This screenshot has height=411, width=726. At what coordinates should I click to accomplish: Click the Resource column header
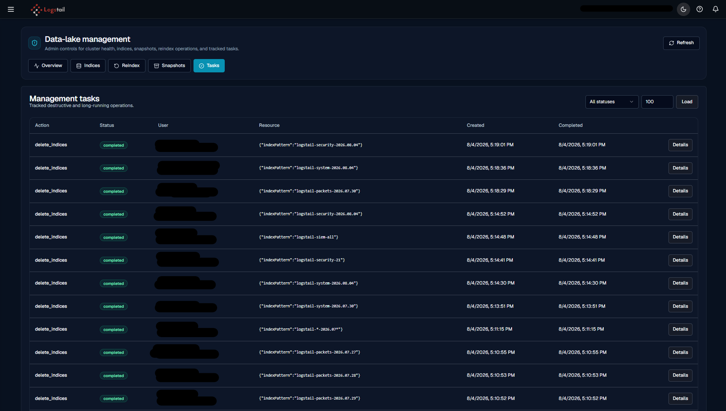269,125
